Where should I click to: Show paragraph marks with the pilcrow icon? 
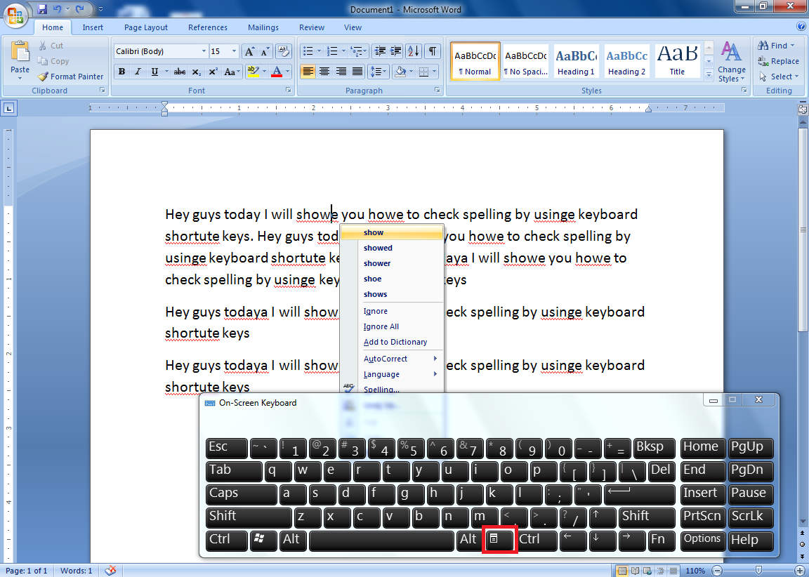pyautogui.click(x=433, y=51)
